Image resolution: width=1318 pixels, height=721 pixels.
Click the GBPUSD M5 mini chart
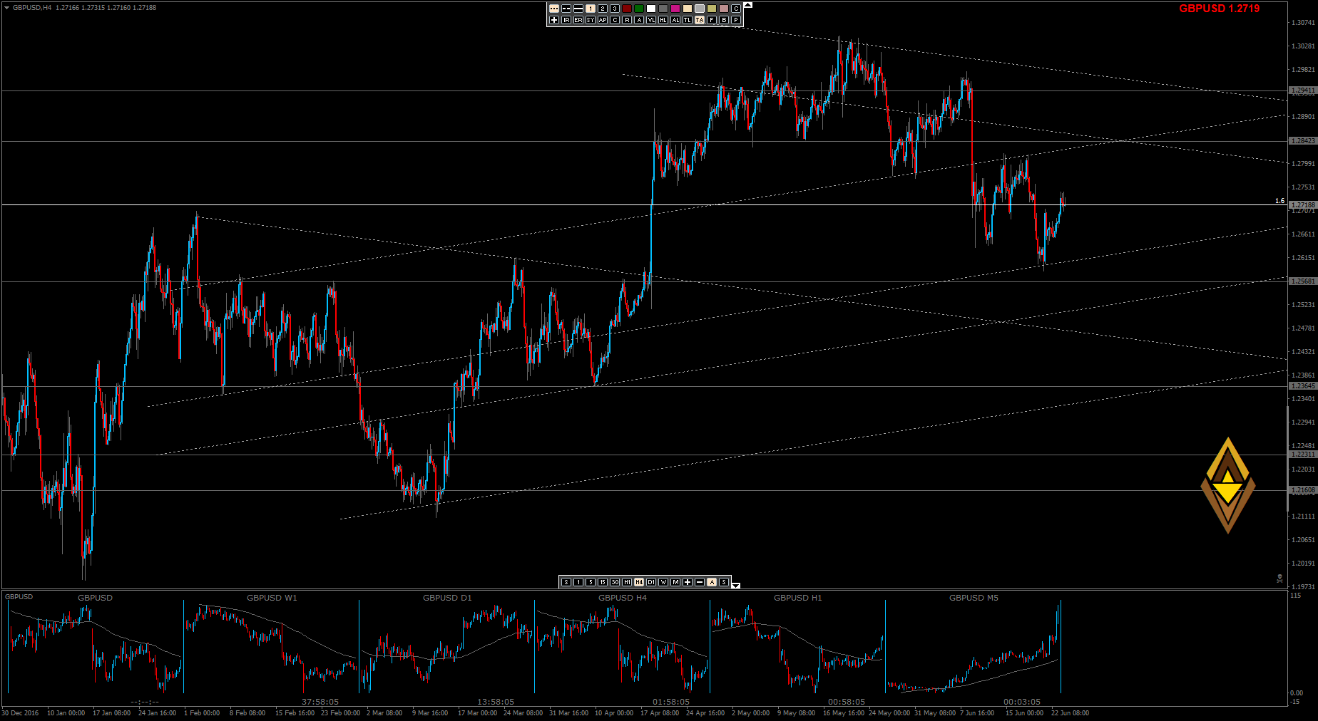tap(973, 648)
